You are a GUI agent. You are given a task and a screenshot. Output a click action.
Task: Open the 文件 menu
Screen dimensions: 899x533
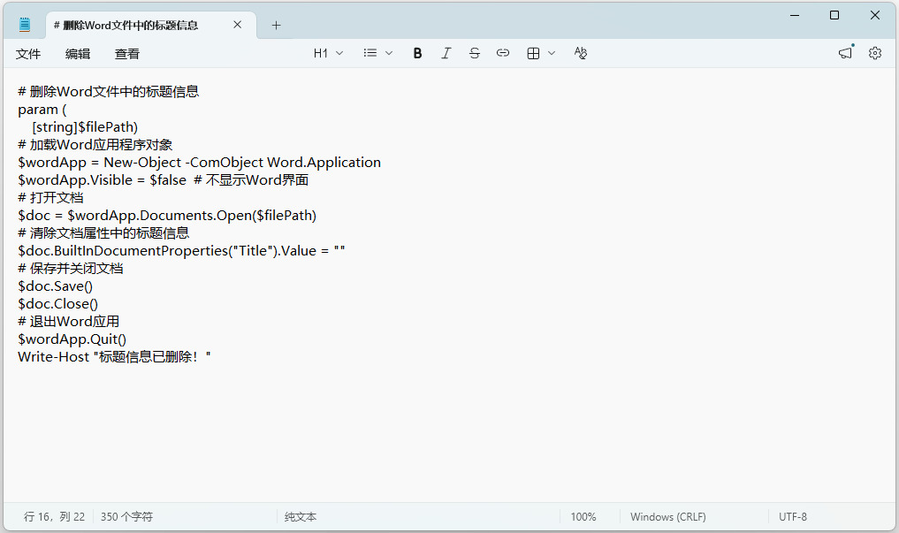pos(28,54)
